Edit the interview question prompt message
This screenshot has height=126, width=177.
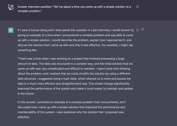[137, 7]
